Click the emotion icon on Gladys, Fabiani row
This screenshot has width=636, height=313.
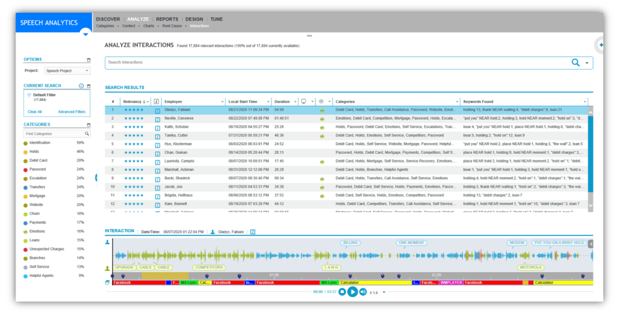[321, 110]
